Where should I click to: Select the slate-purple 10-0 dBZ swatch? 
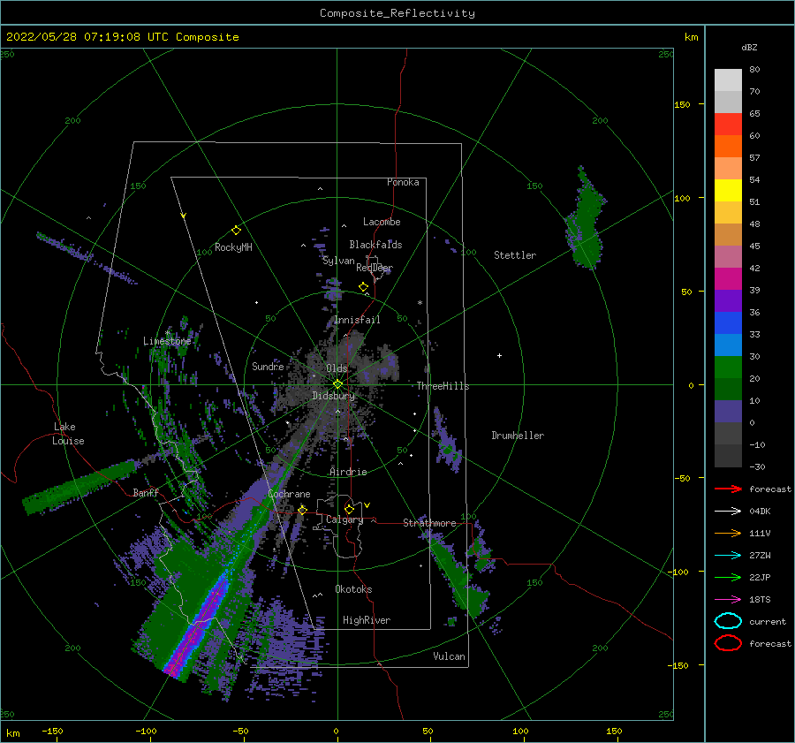[x=728, y=412]
